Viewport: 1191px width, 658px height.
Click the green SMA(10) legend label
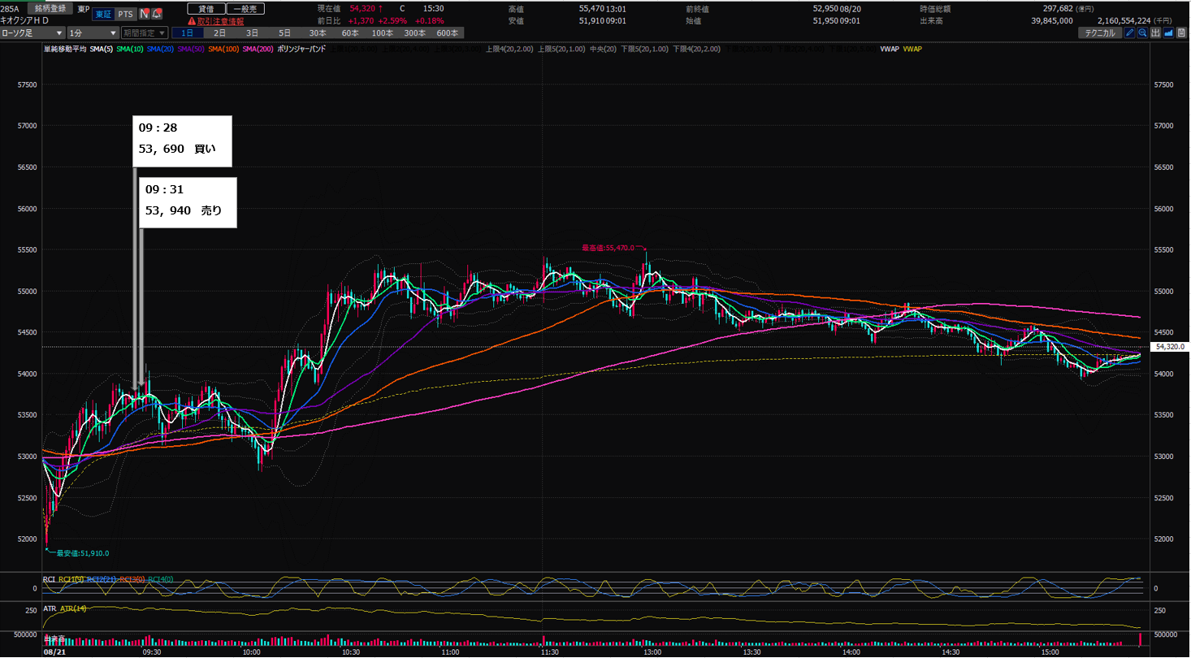coord(130,49)
